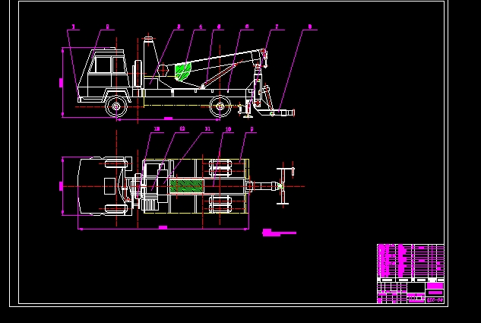Click the wheelbase dimension text in side view

point(168,118)
